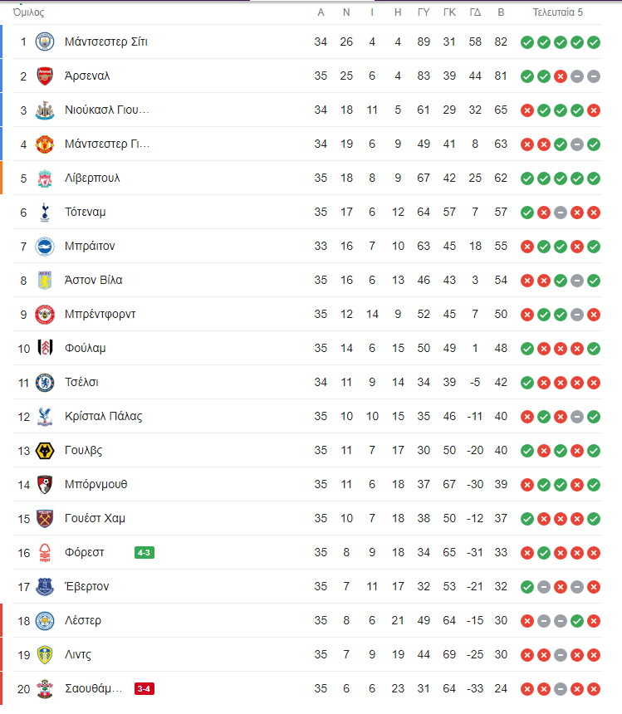Open the Μπρέντφορντ team link
This screenshot has height=714, width=622.
click(100, 314)
